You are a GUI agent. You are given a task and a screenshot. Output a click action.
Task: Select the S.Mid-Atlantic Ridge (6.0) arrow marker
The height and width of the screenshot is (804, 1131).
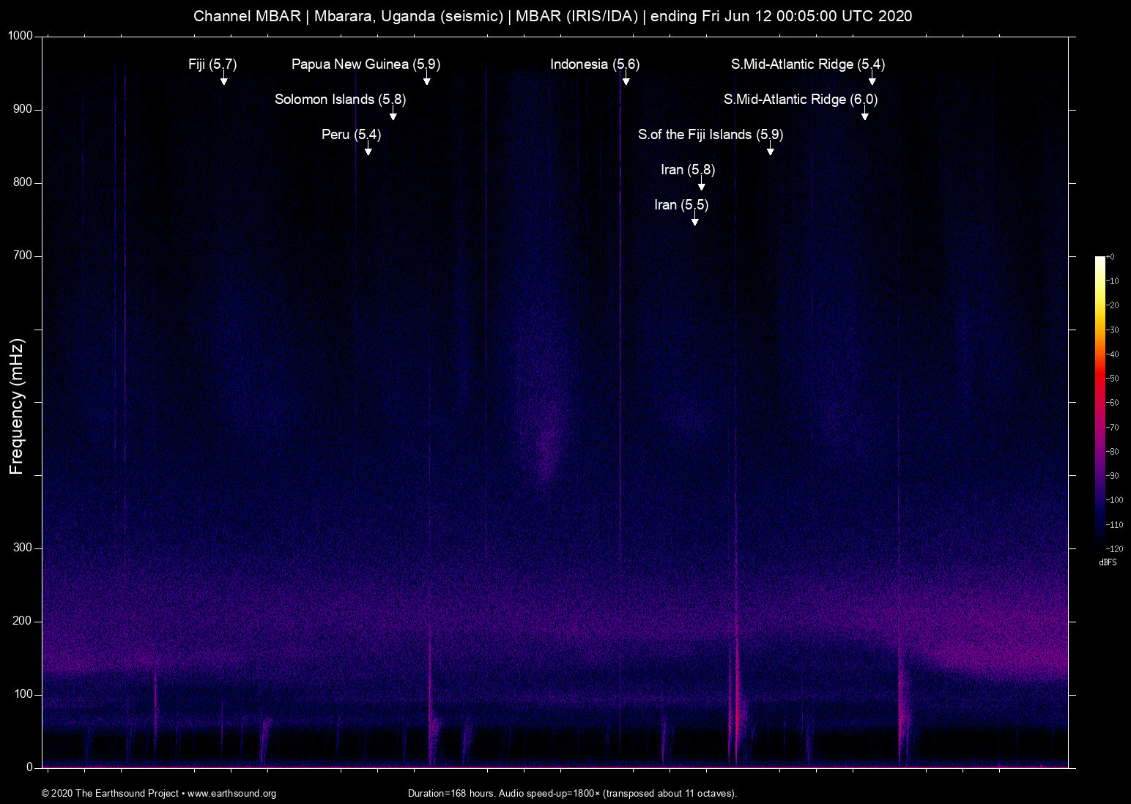[867, 116]
